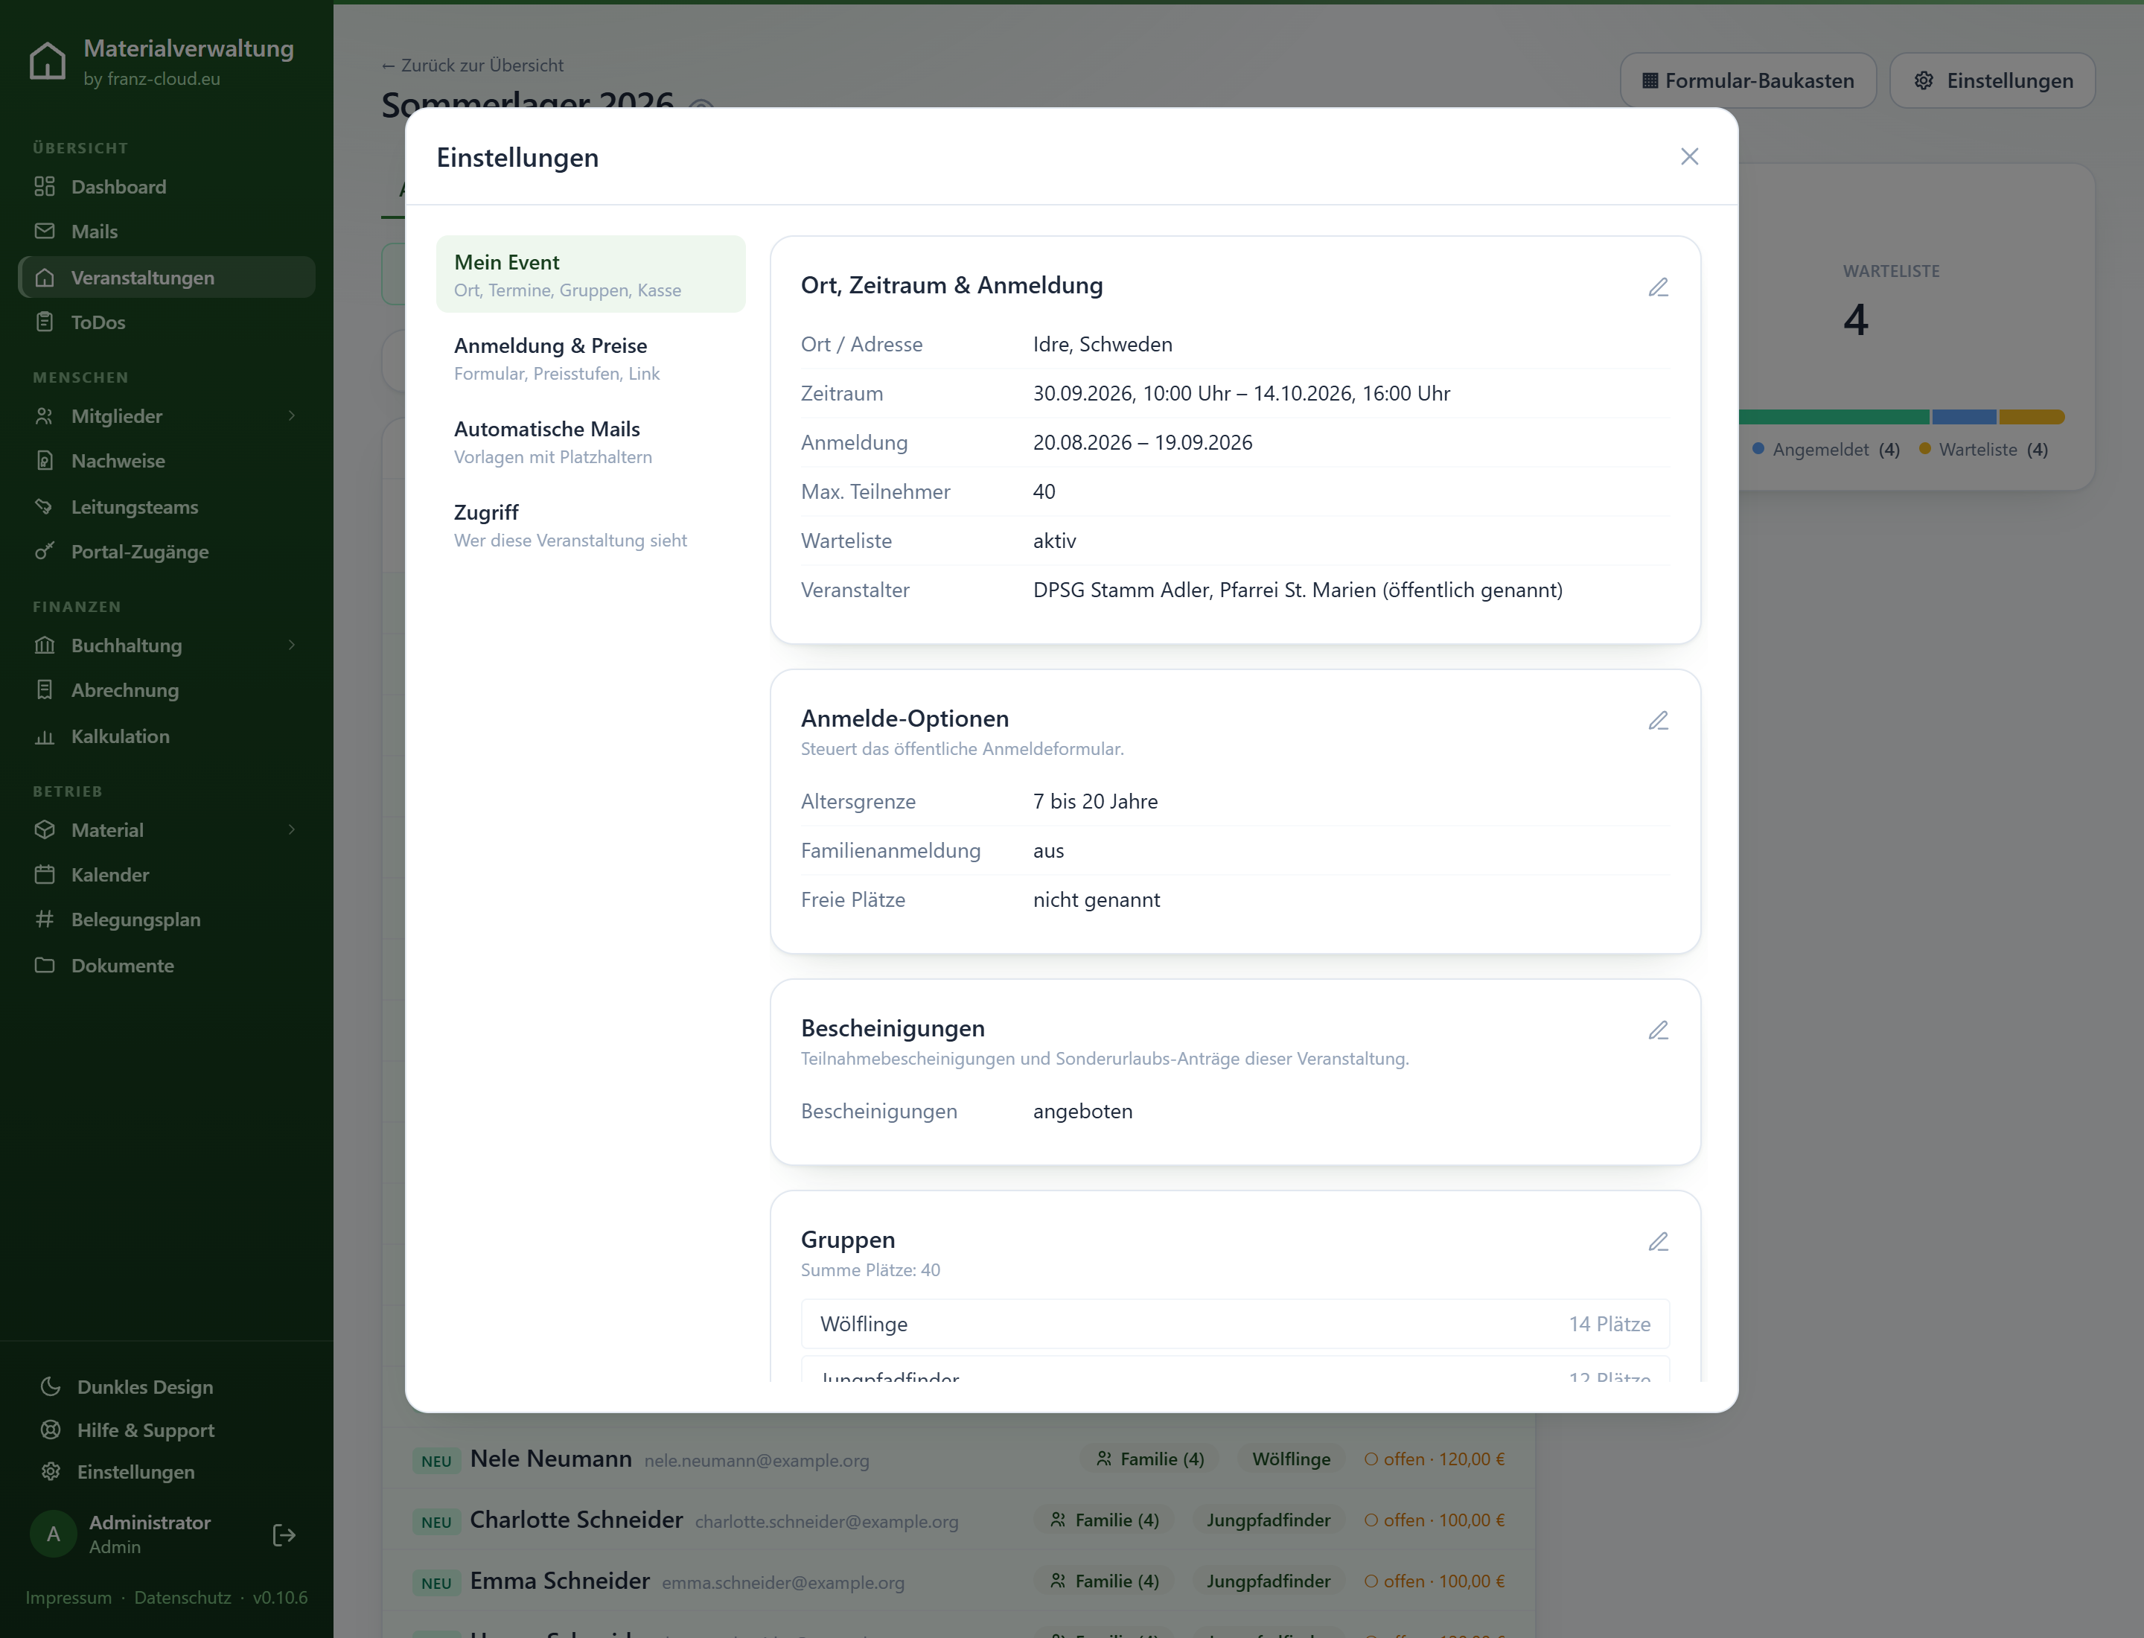
Task: Open Nachweise in the sidebar
Action: pyautogui.click(x=167, y=460)
